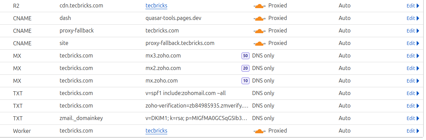Expand Edit for the dash CNAME record
The width and height of the screenshot is (426, 140).
(x=412, y=18)
